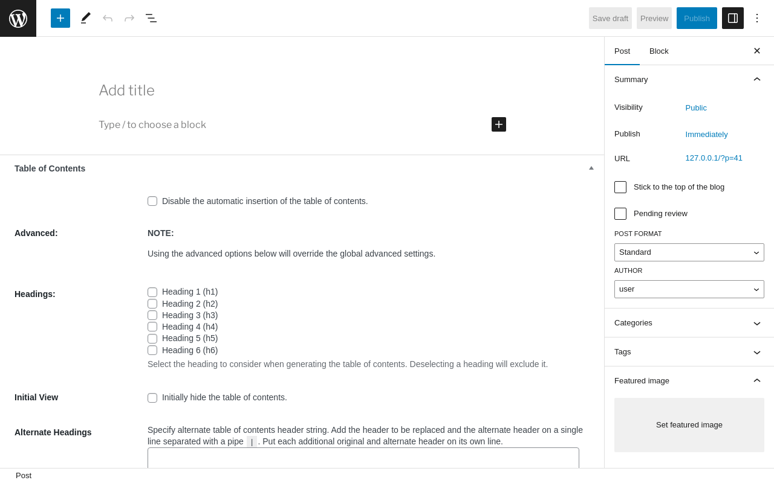
Task: Select the Post tab in sidebar
Action: click(x=622, y=51)
